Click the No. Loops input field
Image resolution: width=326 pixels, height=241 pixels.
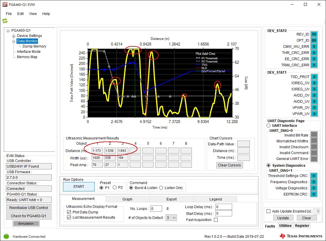tap(156, 209)
